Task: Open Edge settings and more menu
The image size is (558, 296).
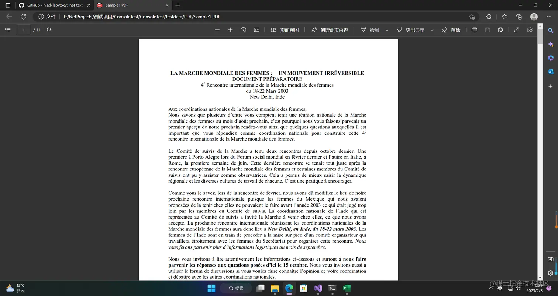Action: (x=549, y=17)
